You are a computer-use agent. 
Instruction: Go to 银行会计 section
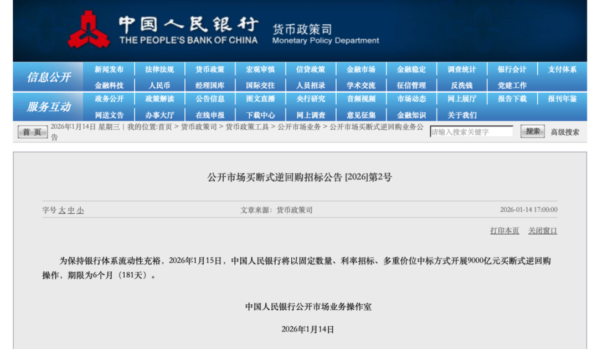click(512, 69)
